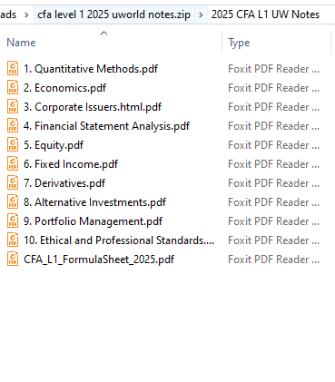Click the Type cell of 5. Equity.pdf

pyautogui.click(x=273, y=145)
